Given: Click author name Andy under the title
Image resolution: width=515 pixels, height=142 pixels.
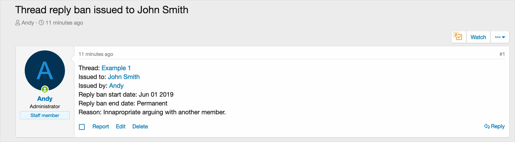Looking at the screenshot, I should 28,23.
